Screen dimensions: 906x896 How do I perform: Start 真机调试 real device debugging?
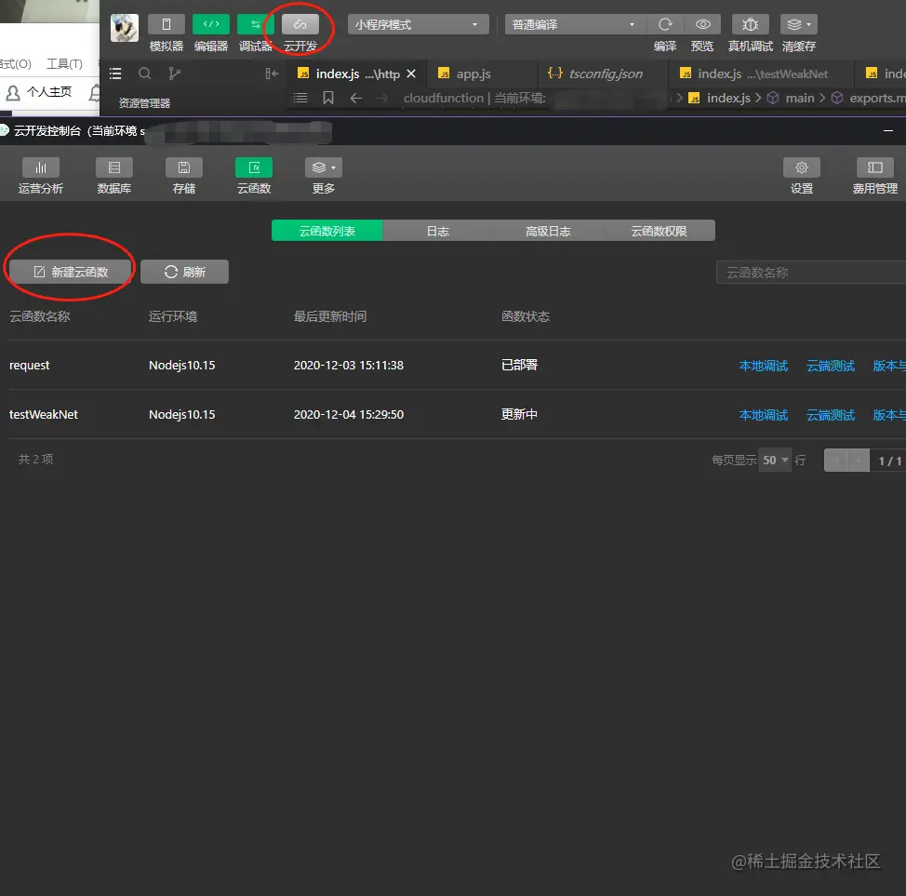click(750, 25)
